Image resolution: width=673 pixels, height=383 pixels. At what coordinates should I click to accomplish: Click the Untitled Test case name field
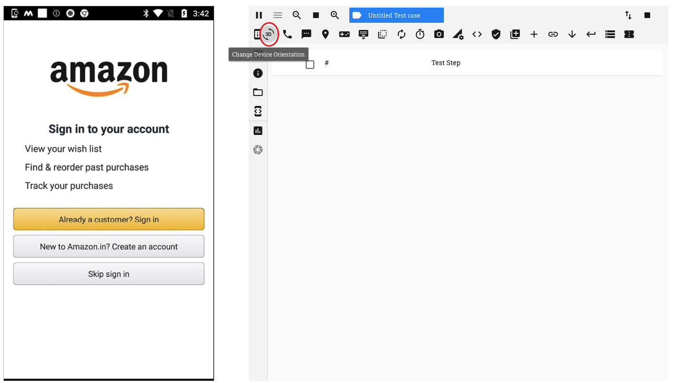tap(396, 15)
